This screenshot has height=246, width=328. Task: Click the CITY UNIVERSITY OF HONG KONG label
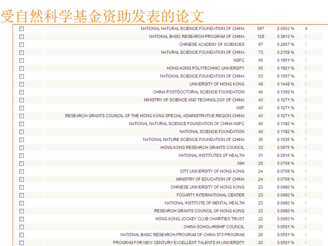212,171
